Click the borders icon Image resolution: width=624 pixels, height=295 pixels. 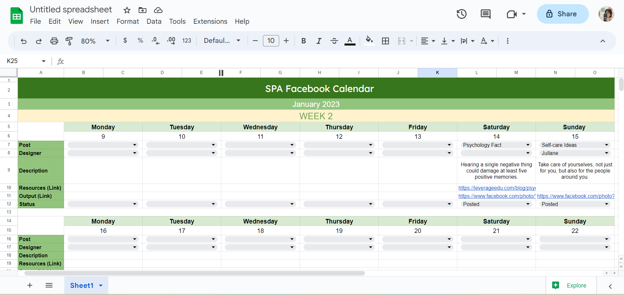(x=385, y=41)
